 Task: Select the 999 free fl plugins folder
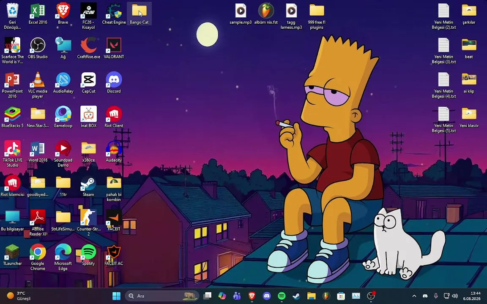[317, 16]
